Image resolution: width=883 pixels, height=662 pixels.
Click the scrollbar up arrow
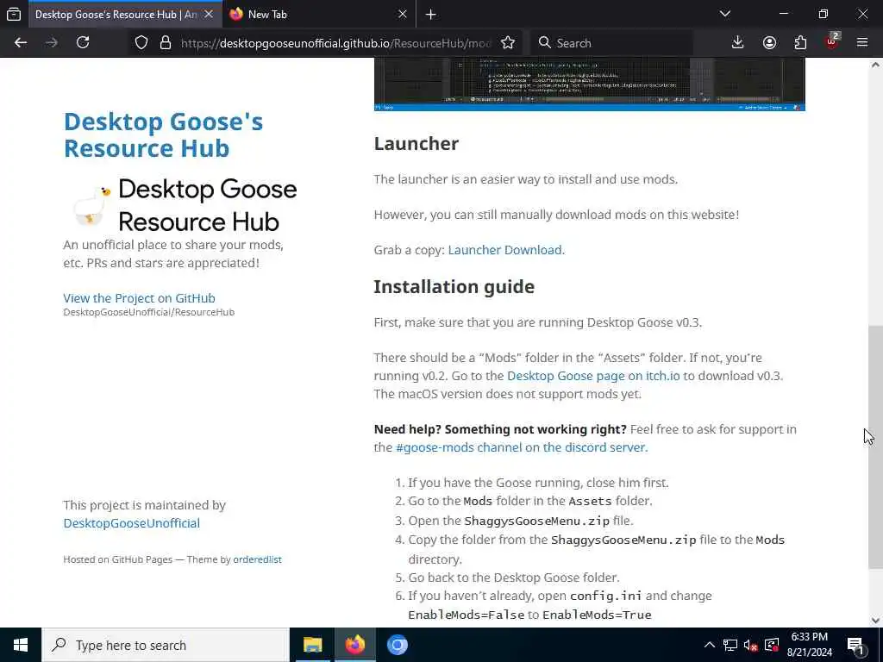(875, 64)
